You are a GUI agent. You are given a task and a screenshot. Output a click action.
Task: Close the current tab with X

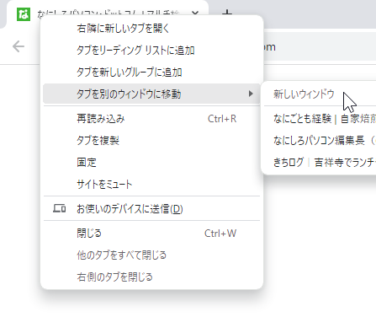click(195, 13)
